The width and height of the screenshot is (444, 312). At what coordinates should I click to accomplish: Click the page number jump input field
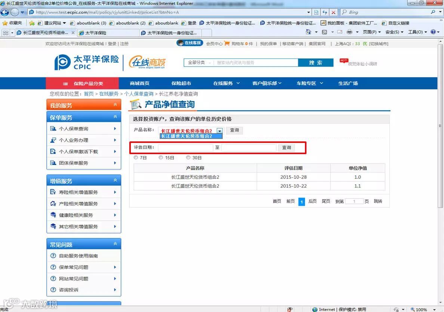tap(354, 201)
